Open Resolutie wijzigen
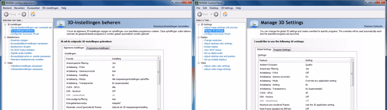The image size is (387, 110). [x=19, y=40]
